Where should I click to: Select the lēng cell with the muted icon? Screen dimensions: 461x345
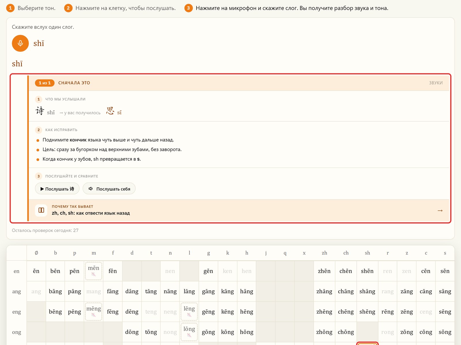tap(189, 312)
